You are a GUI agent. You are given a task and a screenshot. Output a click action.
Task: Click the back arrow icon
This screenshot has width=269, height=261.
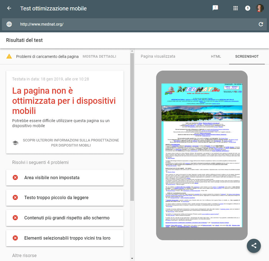coord(9,8)
